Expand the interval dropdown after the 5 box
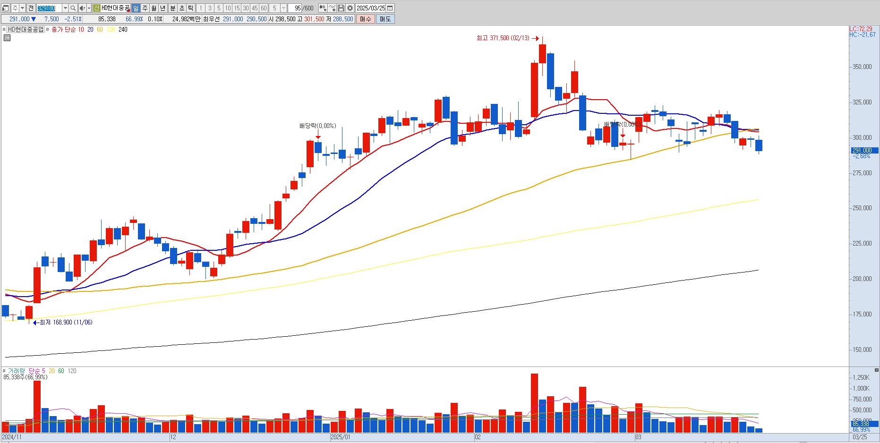The height and width of the screenshot is (443, 880). point(283,8)
